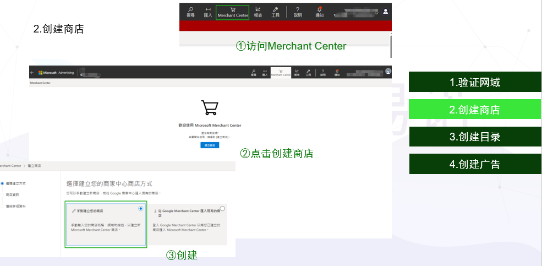Open 報表 reports icon in top enlarged toolbar
Viewport: 542px width, 266px height.
pos(258,12)
